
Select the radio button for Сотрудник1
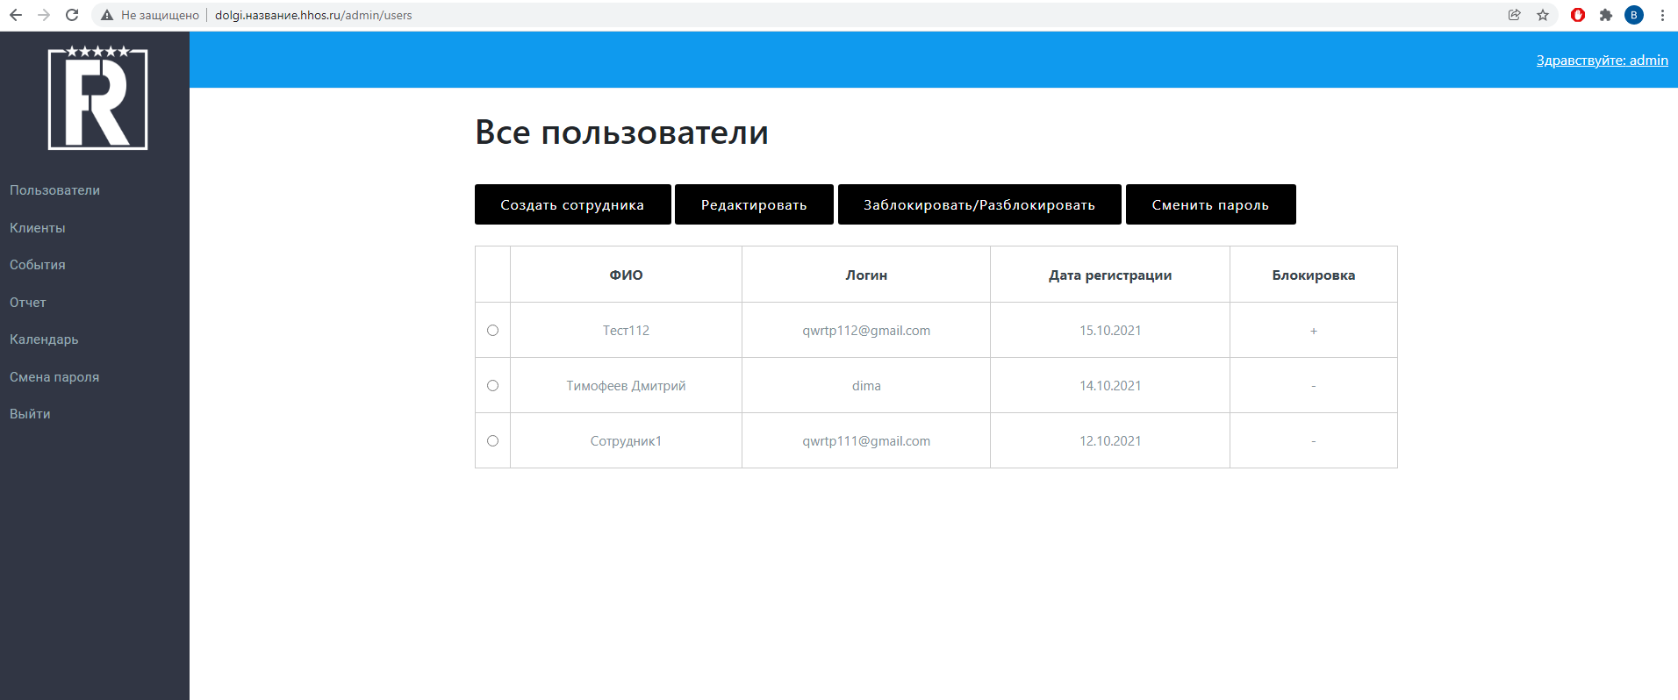coord(492,441)
